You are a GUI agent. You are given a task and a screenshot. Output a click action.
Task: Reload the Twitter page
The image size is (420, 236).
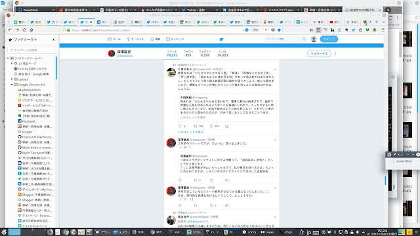tap(24, 30)
